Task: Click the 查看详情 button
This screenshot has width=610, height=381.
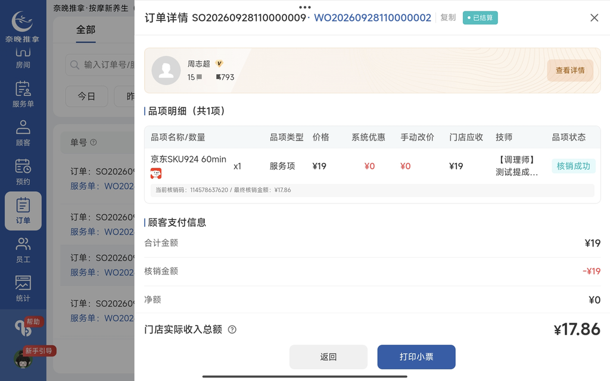Action: point(570,70)
